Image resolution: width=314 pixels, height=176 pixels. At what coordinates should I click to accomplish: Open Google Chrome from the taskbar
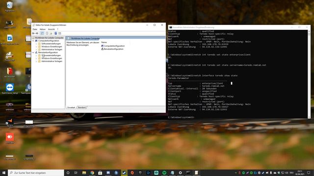point(92,173)
